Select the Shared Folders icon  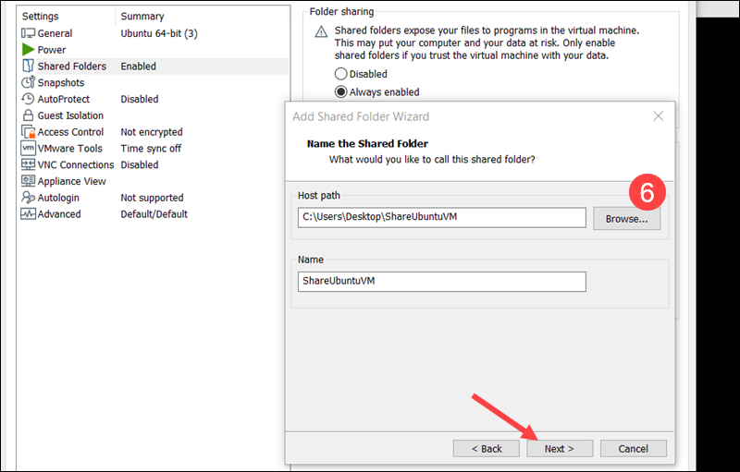click(x=28, y=67)
